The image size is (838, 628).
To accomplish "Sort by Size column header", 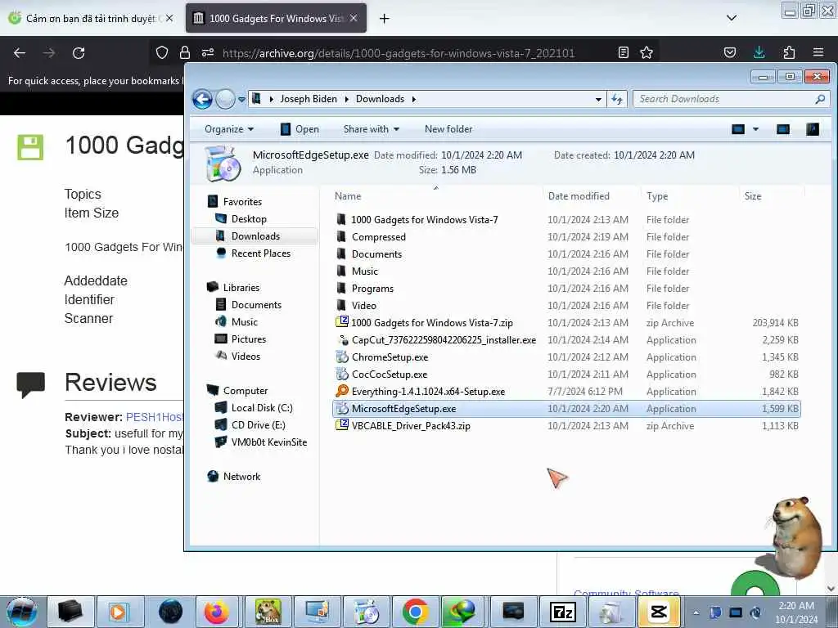I will coord(753,196).
